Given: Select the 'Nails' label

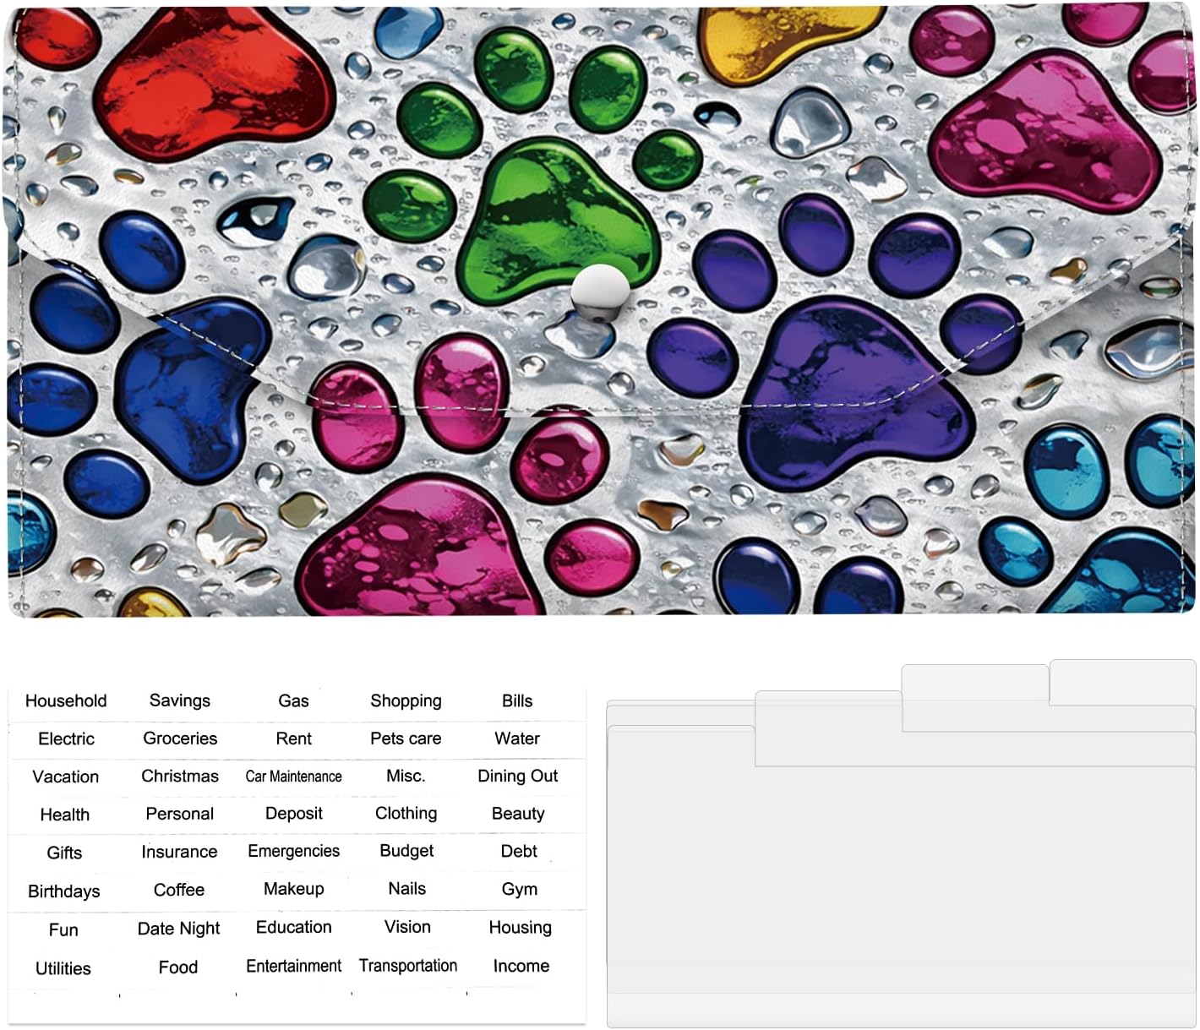Looking at the screenshot, I should [406, 889].
